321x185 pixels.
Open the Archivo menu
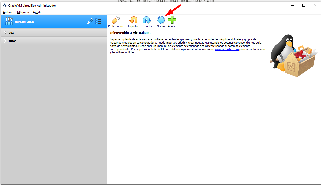click(8, 12)
